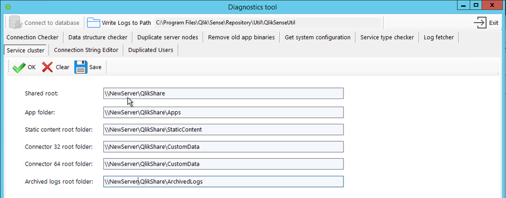Image resolution: width=506 pixels, height=198 pixels.
Task: Open the Get system configuration tab
Action: (x=317, y=37)
